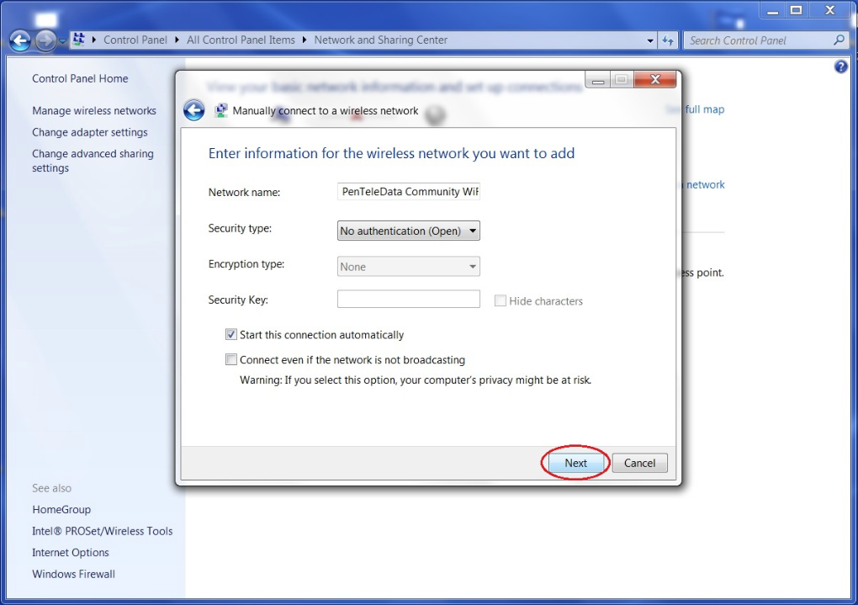Expand the address bar history dropdown arrow
The height and width of the screenshot is (605, 858).
(650, 40)
